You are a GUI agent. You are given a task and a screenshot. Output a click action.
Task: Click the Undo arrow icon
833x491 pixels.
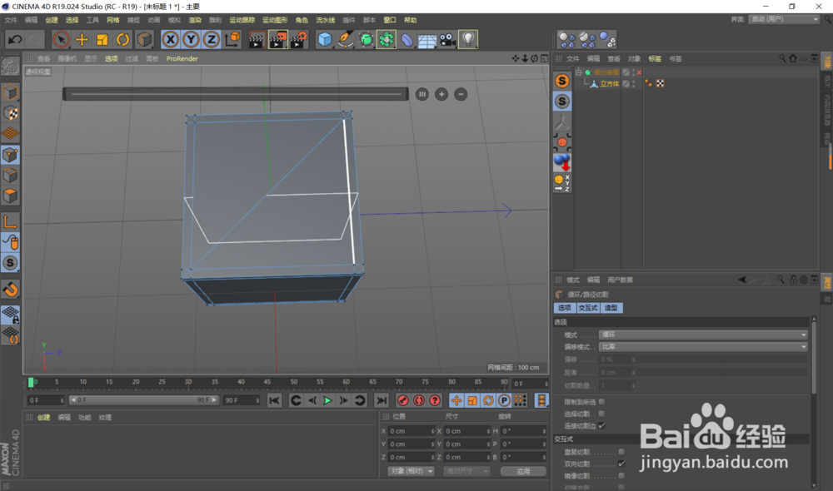[15, 39]
